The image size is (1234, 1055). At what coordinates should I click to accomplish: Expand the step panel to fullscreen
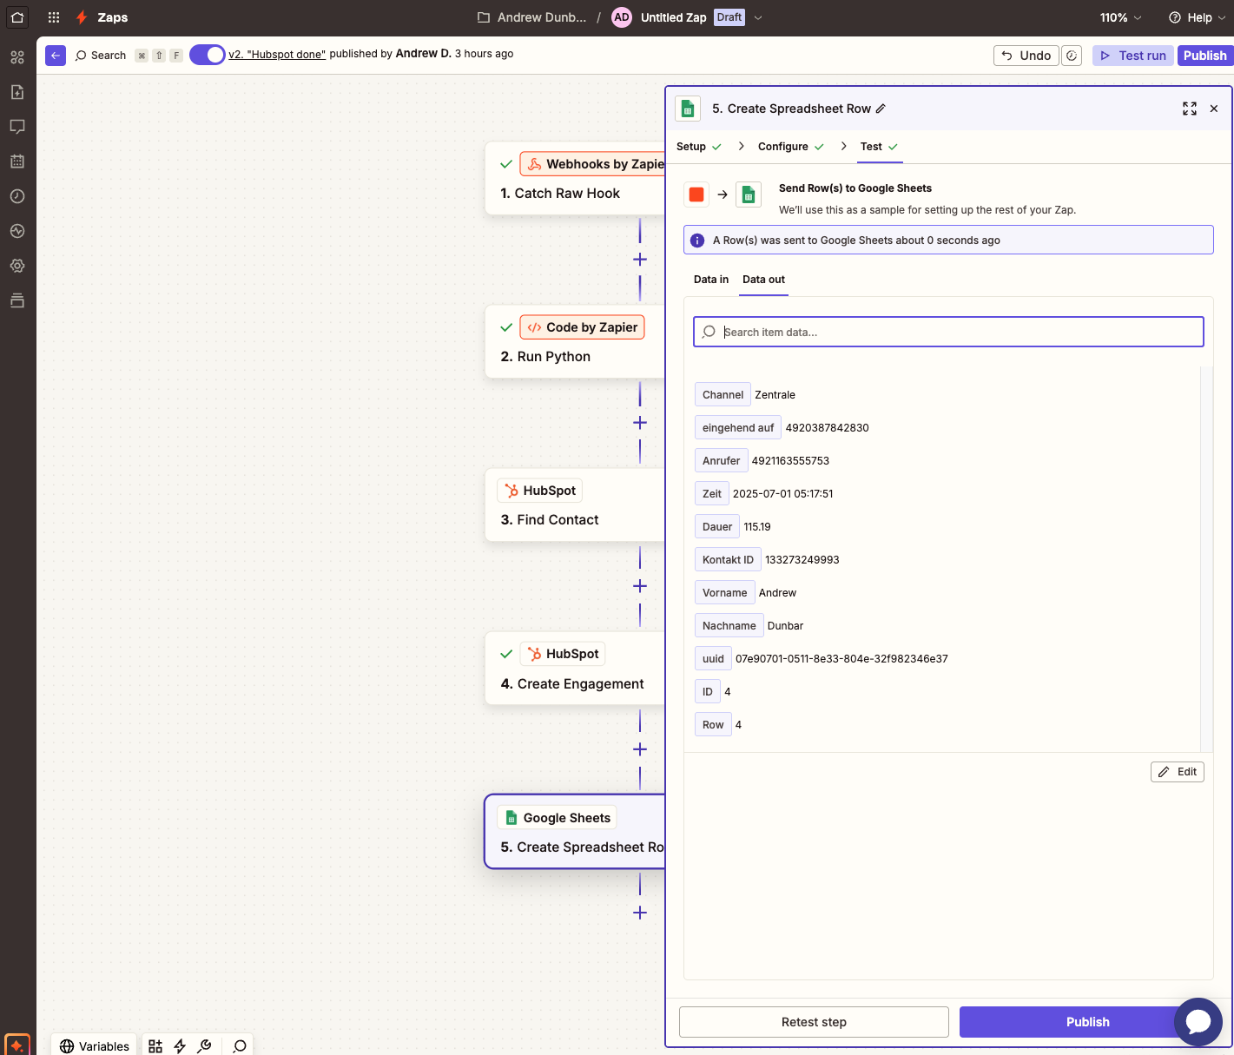click(1190, 109)
